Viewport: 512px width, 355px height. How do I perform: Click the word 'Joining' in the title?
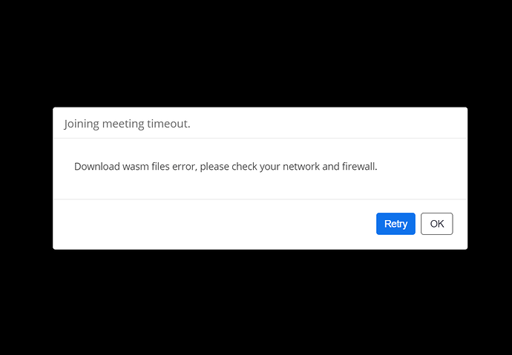point(82,124)
